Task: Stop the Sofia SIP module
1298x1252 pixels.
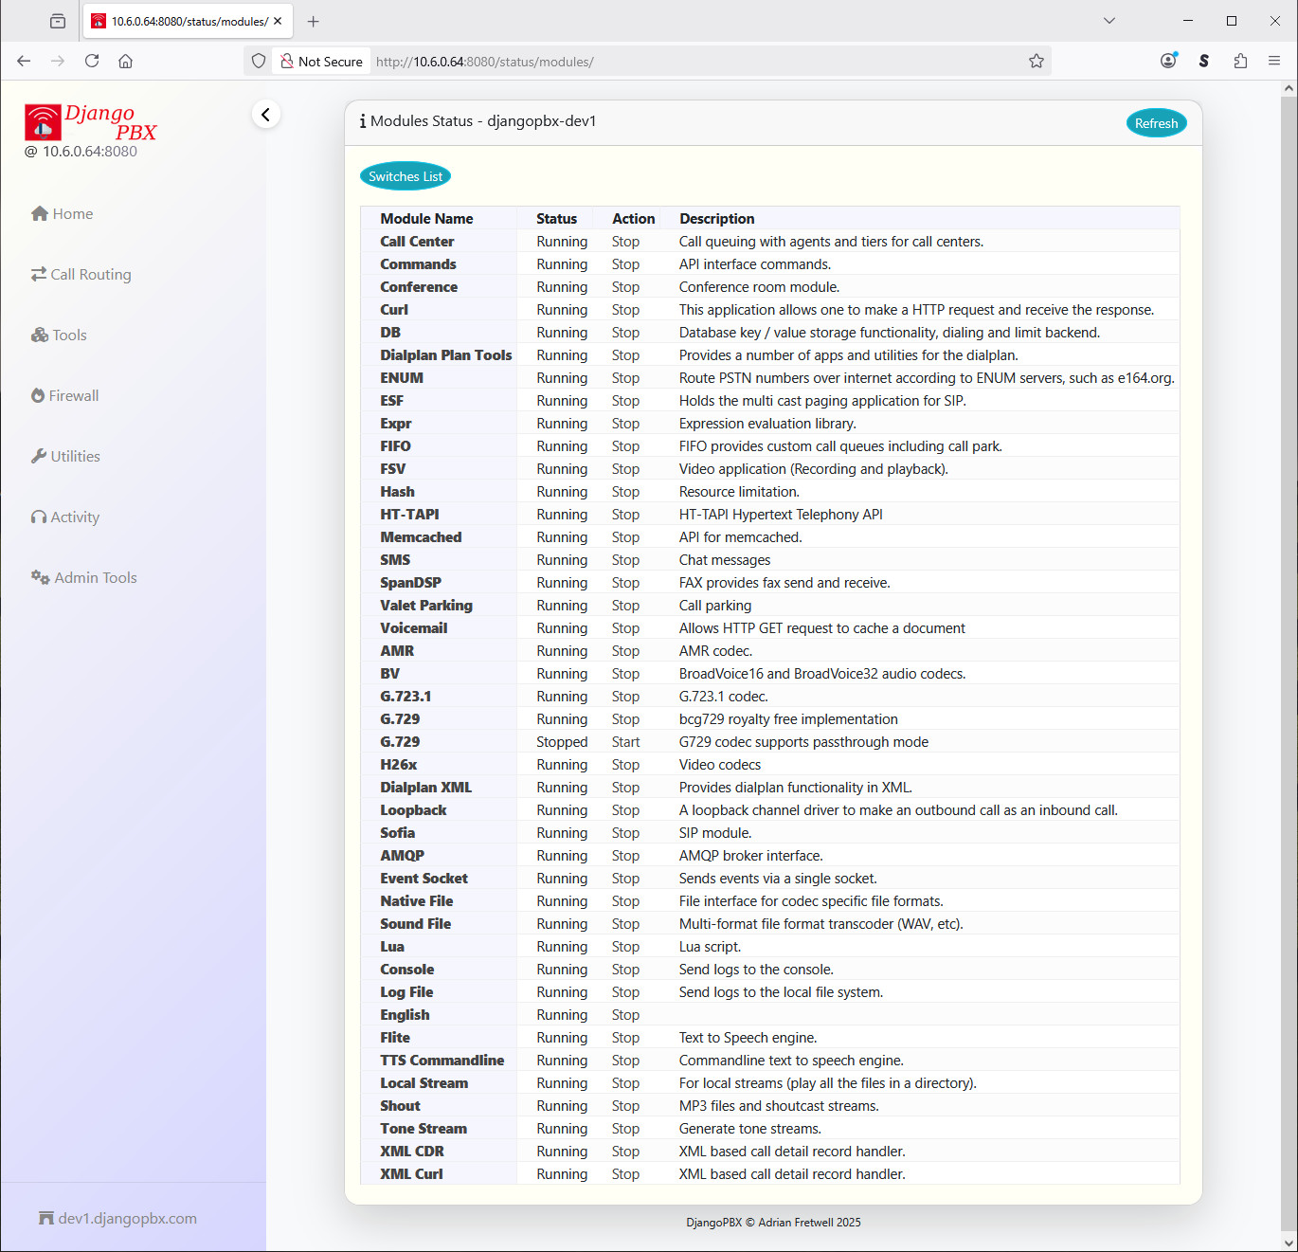Action: click(625, 833)
